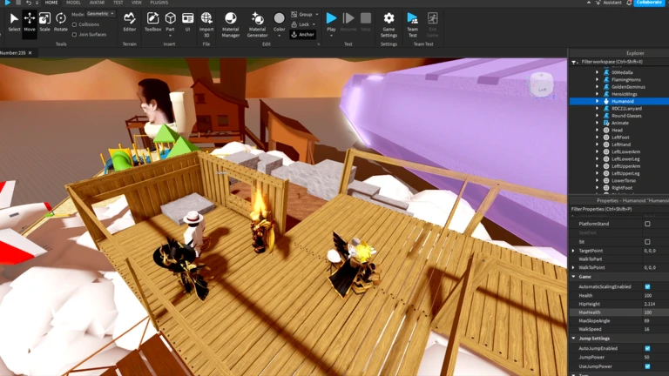Activate the Select tool
The width and height of the screenshot is (669, 376).
click(14, 22)
